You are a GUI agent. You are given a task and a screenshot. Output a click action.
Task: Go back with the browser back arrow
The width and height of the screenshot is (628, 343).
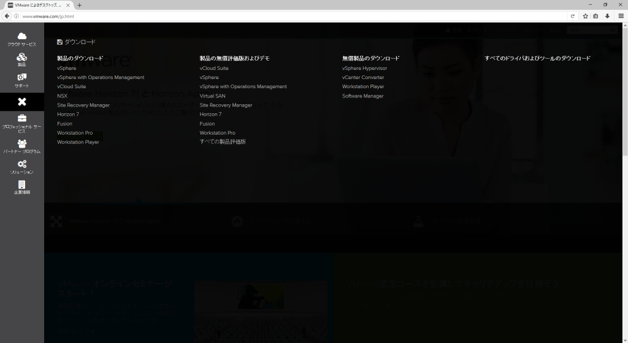point(7,16)
